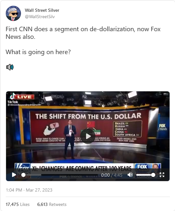Enter fullscreen mode for the video
The height and width of the screenshot is (211, 175).
tap(162, 175)
